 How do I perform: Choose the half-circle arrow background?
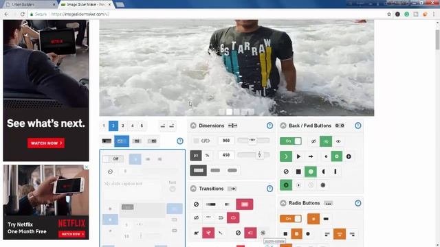coord(323,172)
